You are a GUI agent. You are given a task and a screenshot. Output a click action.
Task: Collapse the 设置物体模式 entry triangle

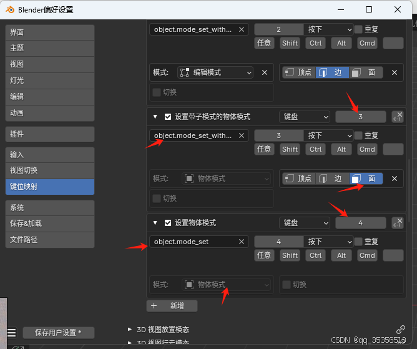click(x=155, y=223)
